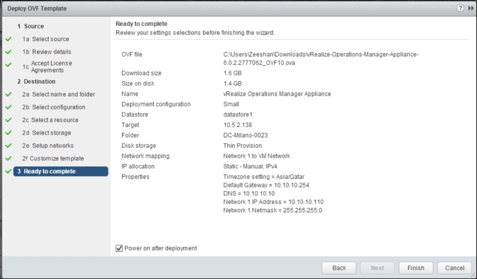This screenshot has width=477, height=279.
Task: Click the Back button
Action: click(339, 268)
